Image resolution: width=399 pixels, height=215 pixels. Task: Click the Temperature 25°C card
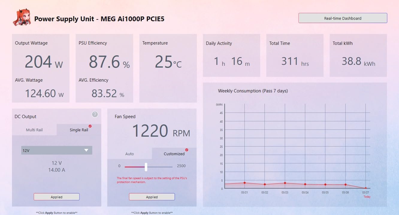click(168, 68)
